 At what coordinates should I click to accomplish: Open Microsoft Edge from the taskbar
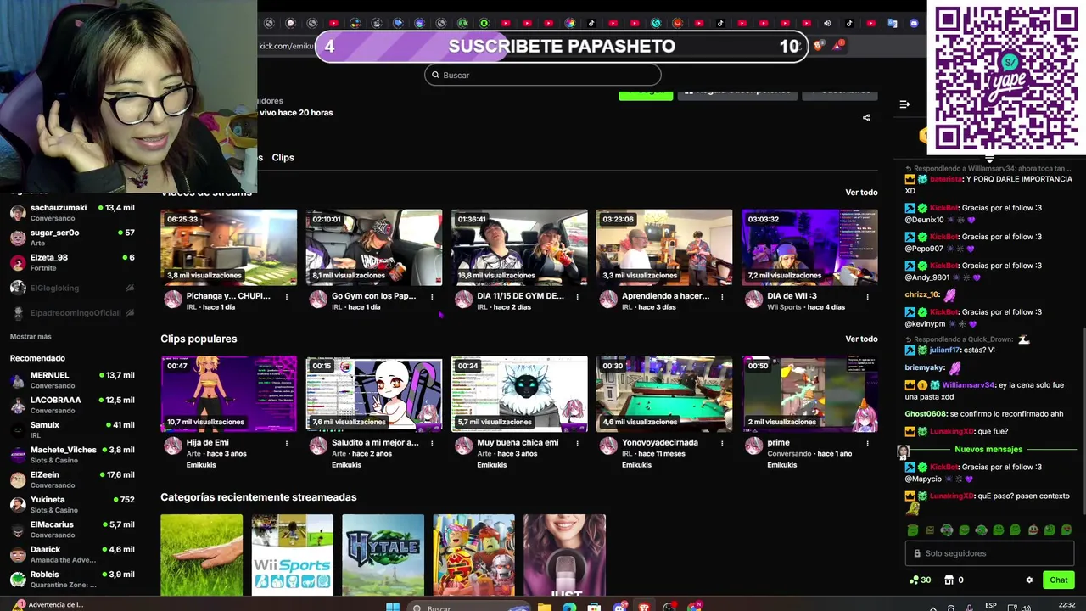click(x=569, y=606)
